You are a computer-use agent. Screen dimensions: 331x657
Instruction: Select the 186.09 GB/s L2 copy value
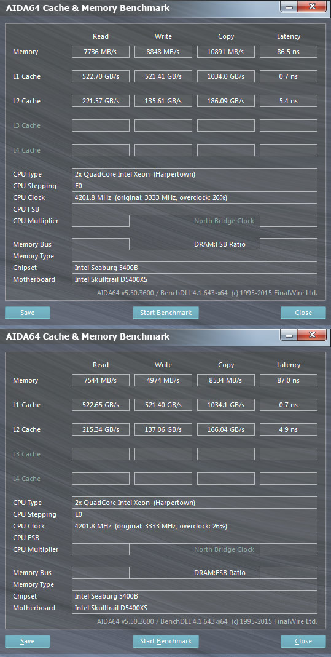click(x=226, y=101)
